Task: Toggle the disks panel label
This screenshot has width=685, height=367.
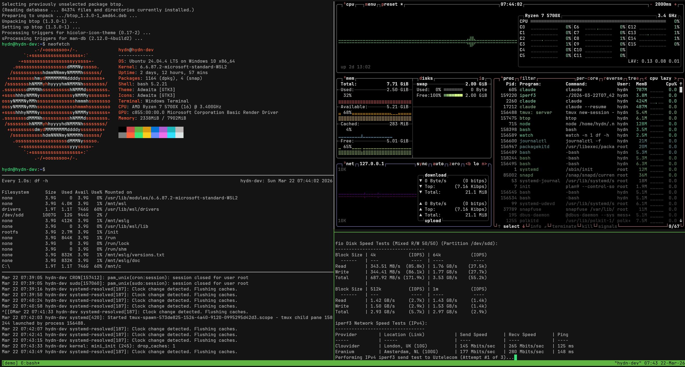Action: click(x=426, y=78)
